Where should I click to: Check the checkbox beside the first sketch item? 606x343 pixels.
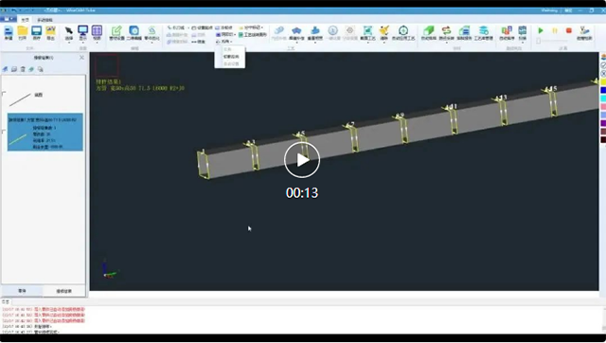pos(4,93)
